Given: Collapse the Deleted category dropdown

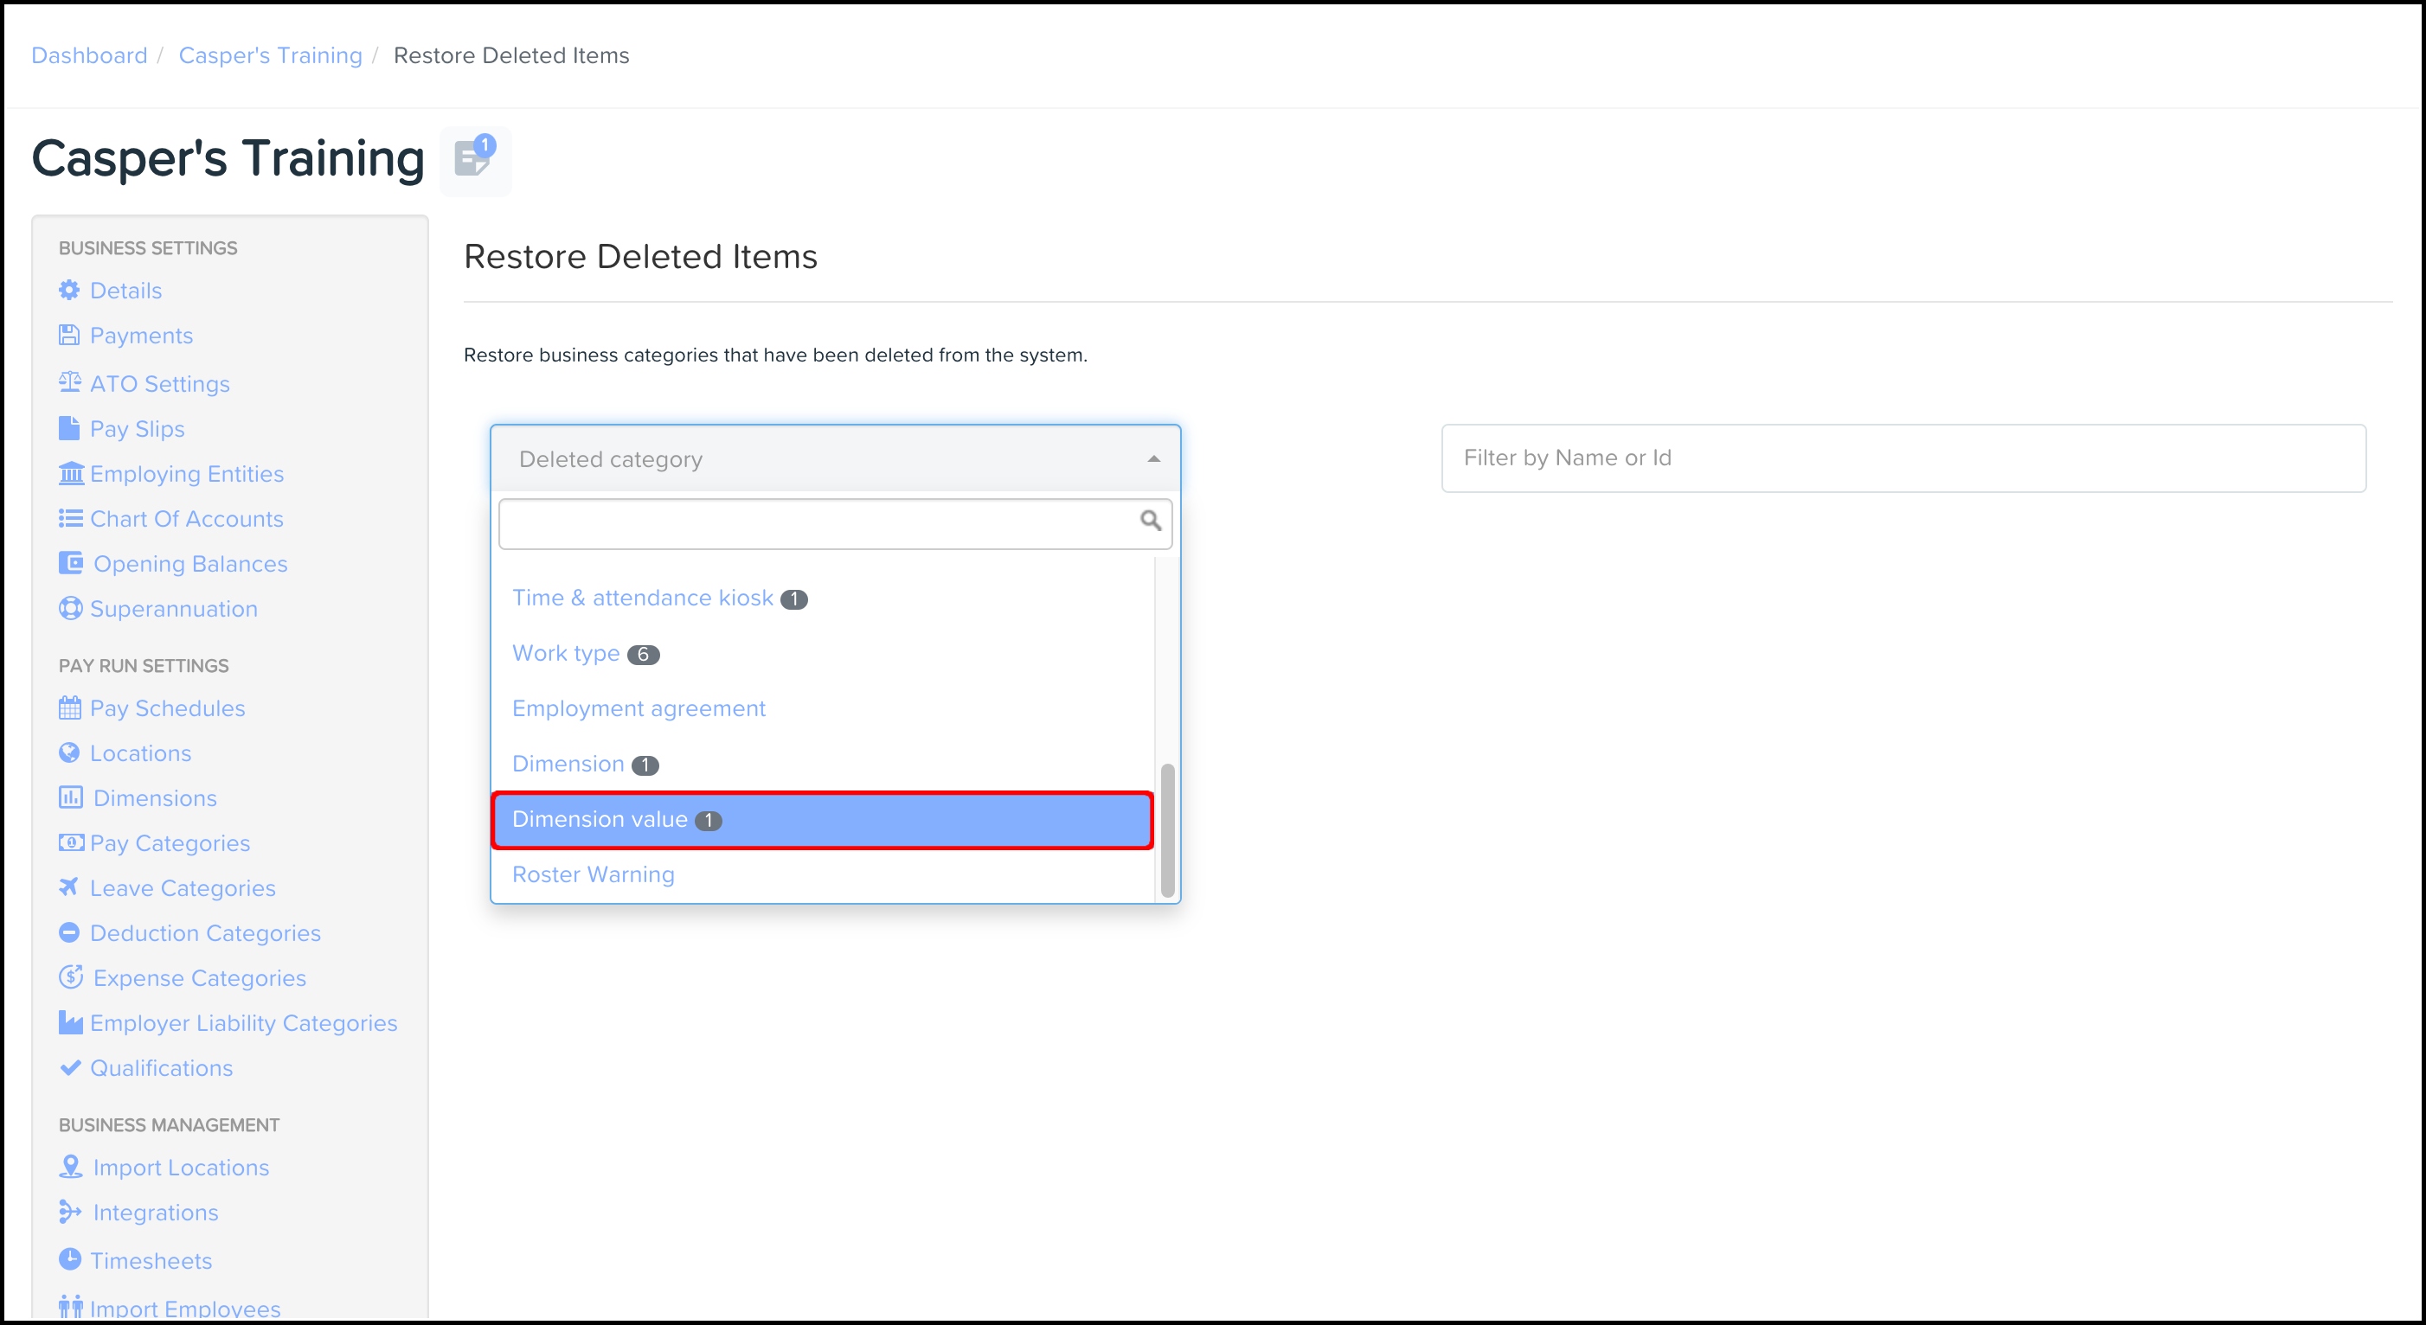Looking at the screenshot, I should (x=1152, y=458).
